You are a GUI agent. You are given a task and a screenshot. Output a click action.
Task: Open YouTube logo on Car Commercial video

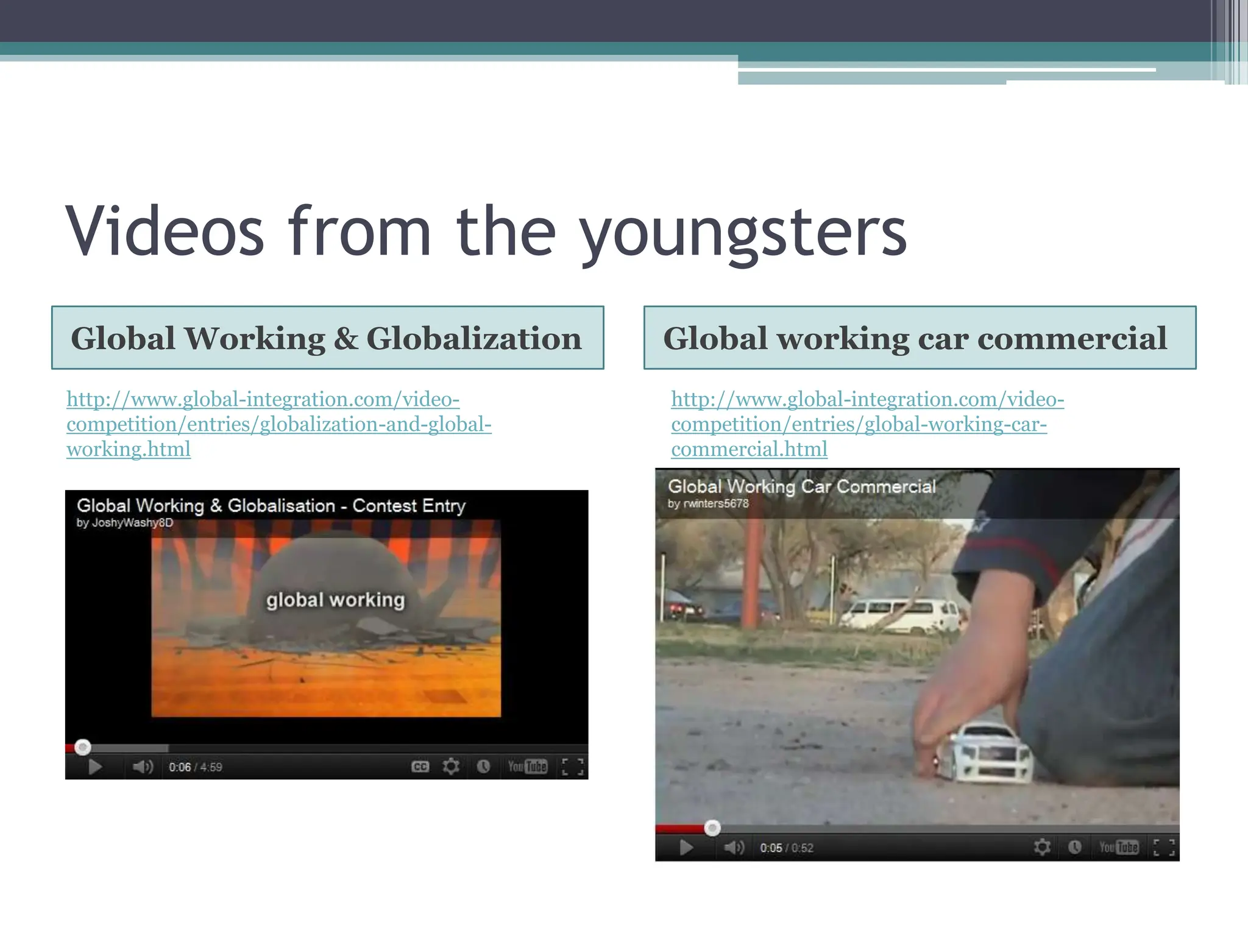(x=1119, y=847)
